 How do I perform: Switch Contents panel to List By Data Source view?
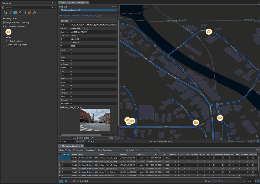click(x=10, y=12)
